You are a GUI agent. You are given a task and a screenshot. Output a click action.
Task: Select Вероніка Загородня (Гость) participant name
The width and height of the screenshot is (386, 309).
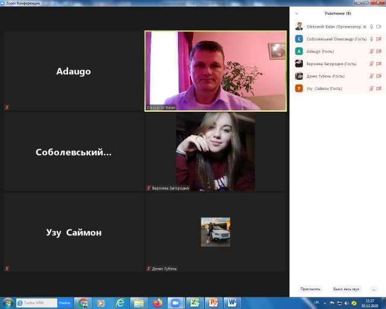(331, 64)
